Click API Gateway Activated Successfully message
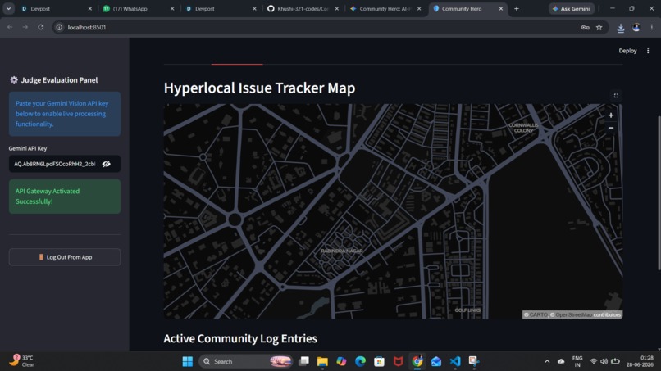The image size is (661, 371). (65, 197)
